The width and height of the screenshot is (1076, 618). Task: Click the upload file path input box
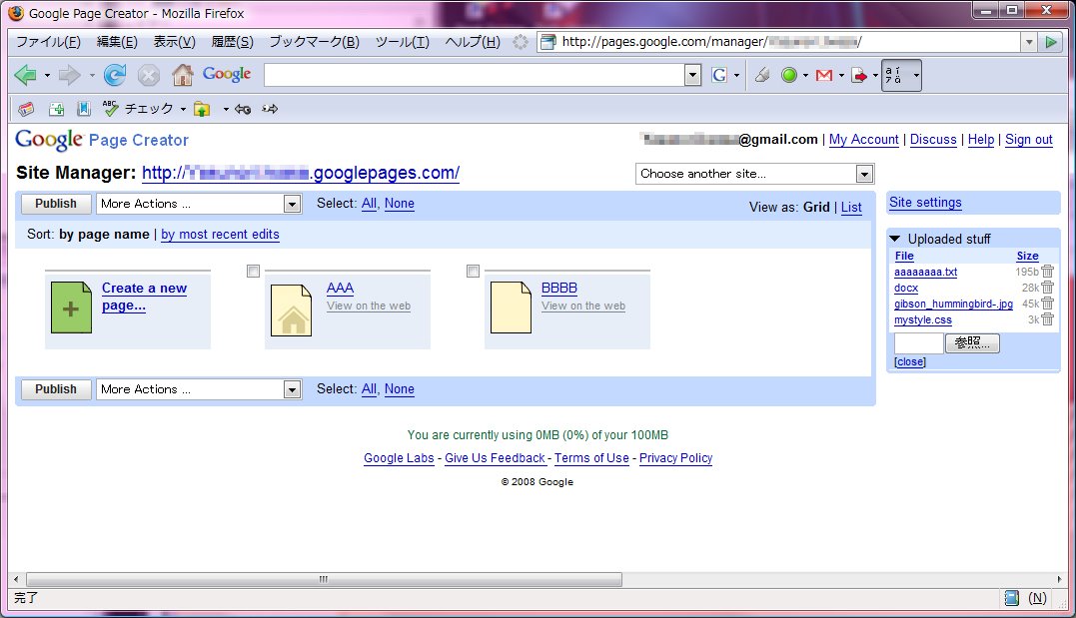pyautogui.click(x=919, y=343)
